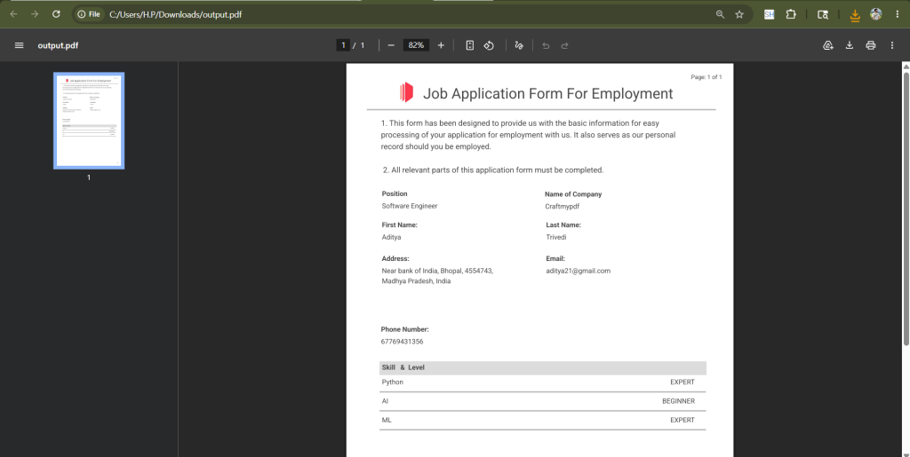Click the 'Python' skill row
Screen dimensions: 910x457
click(x=543, y=382)
